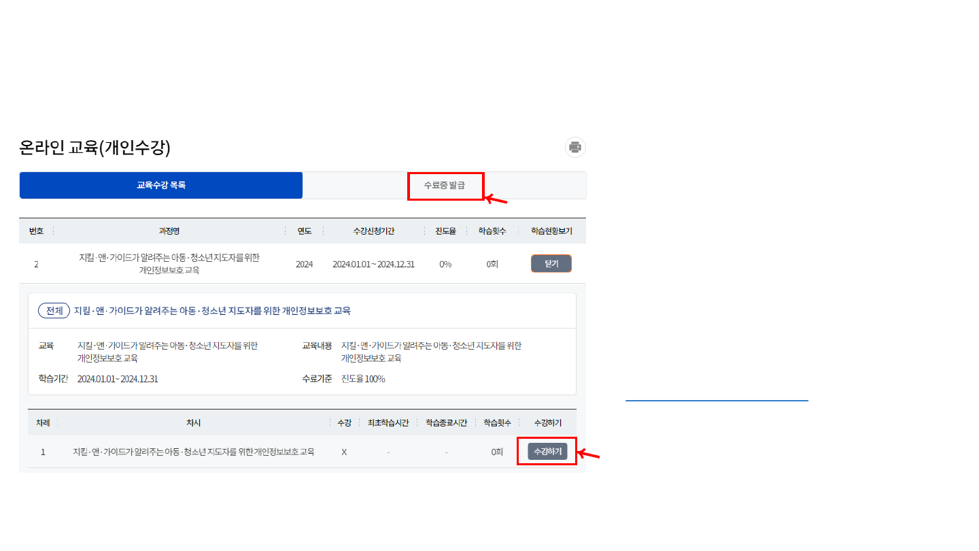
Task: Select the 교육수강 목록 tab
Action: point(160,184)
